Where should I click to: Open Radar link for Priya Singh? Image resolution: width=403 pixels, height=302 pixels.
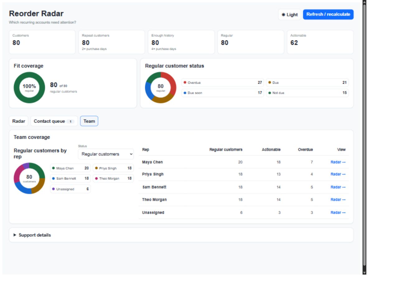click(338, 174)
